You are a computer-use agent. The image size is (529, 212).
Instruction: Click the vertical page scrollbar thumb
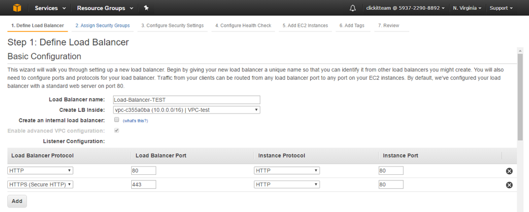[x=520, y=97]
